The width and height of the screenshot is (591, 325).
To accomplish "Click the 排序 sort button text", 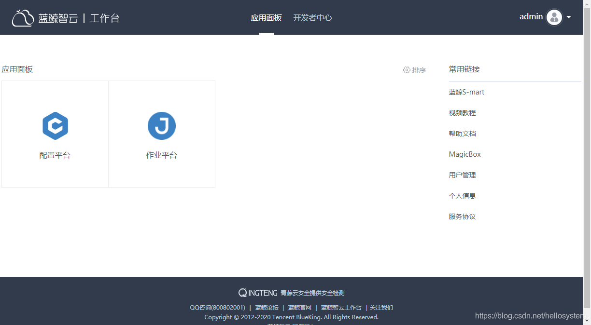I will coord(419,70).
